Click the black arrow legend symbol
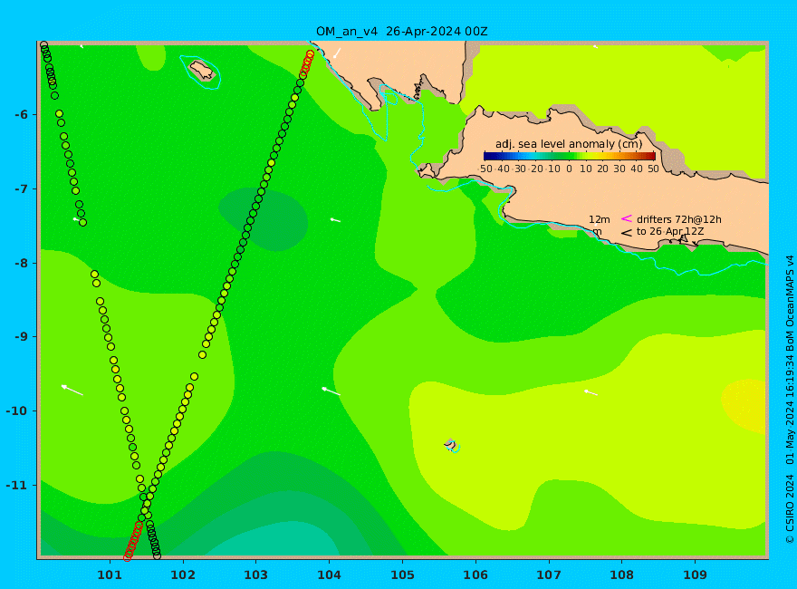The height and width of the screenshot is (589, 797). [626, 233]
